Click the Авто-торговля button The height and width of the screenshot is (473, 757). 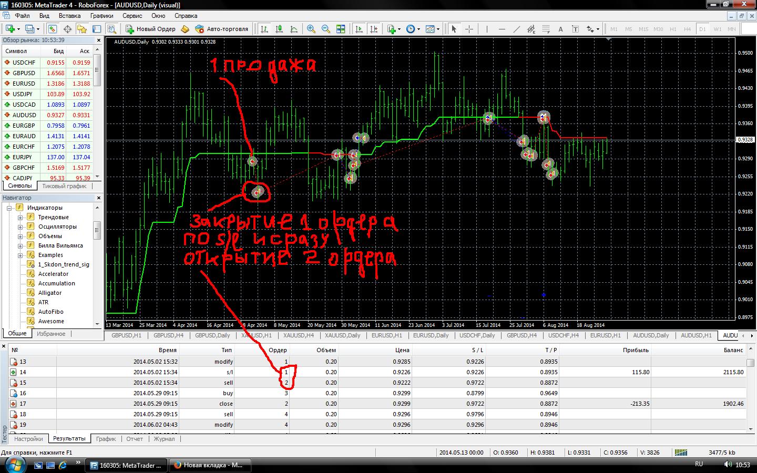coord(221,29)
